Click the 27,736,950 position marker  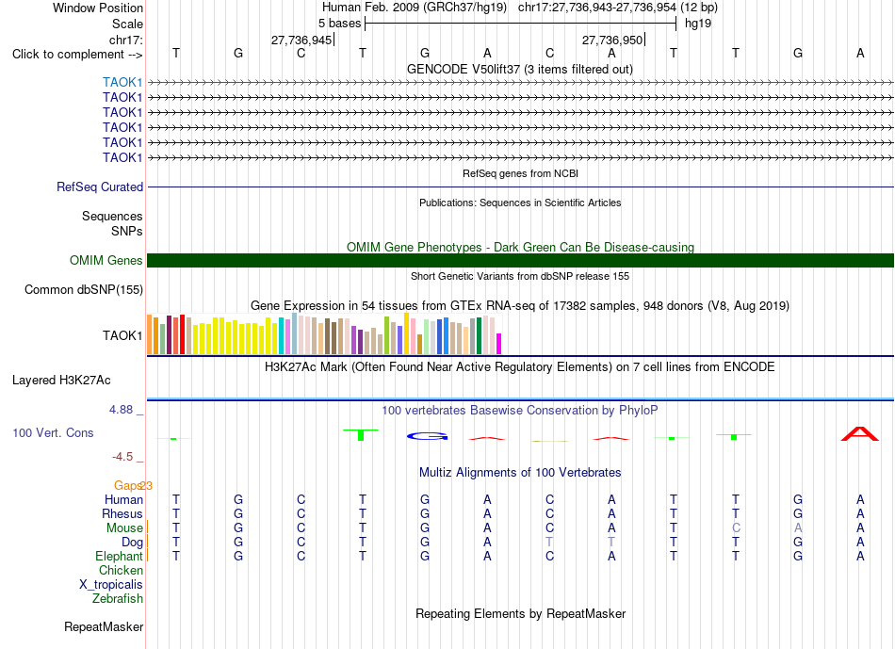pyautogui.click(x=611, y=40)
